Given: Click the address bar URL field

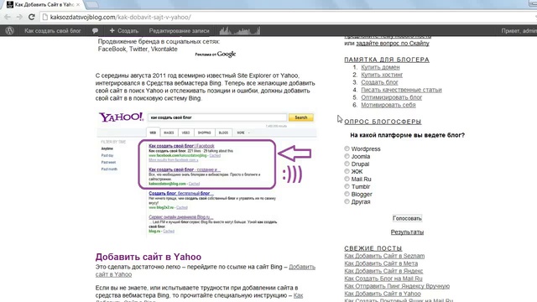Looking at the screenshot, I should click(x=288, y=17).
